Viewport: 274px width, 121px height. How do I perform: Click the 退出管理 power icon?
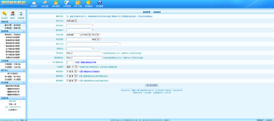(x=99, y=3)
